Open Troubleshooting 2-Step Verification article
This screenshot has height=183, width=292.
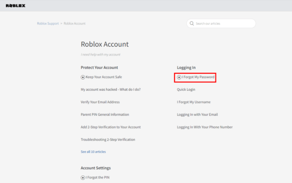tap(108, 139)
